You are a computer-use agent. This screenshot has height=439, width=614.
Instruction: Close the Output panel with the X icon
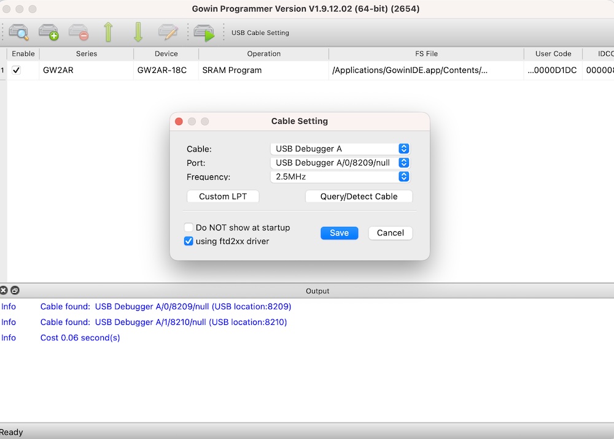tap(4, 291)
